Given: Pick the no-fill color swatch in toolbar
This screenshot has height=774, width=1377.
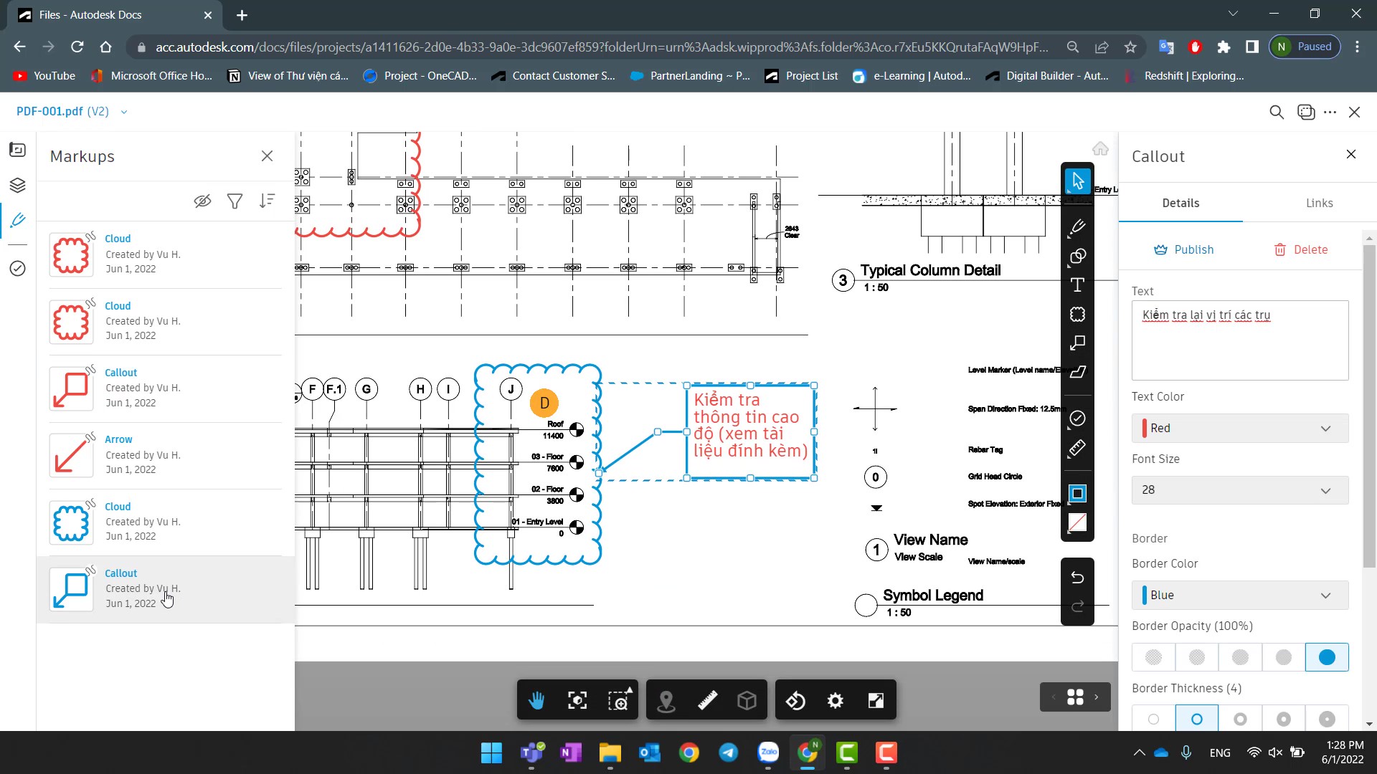Looking at the screenshot, I should click(x=1077, y=522).
